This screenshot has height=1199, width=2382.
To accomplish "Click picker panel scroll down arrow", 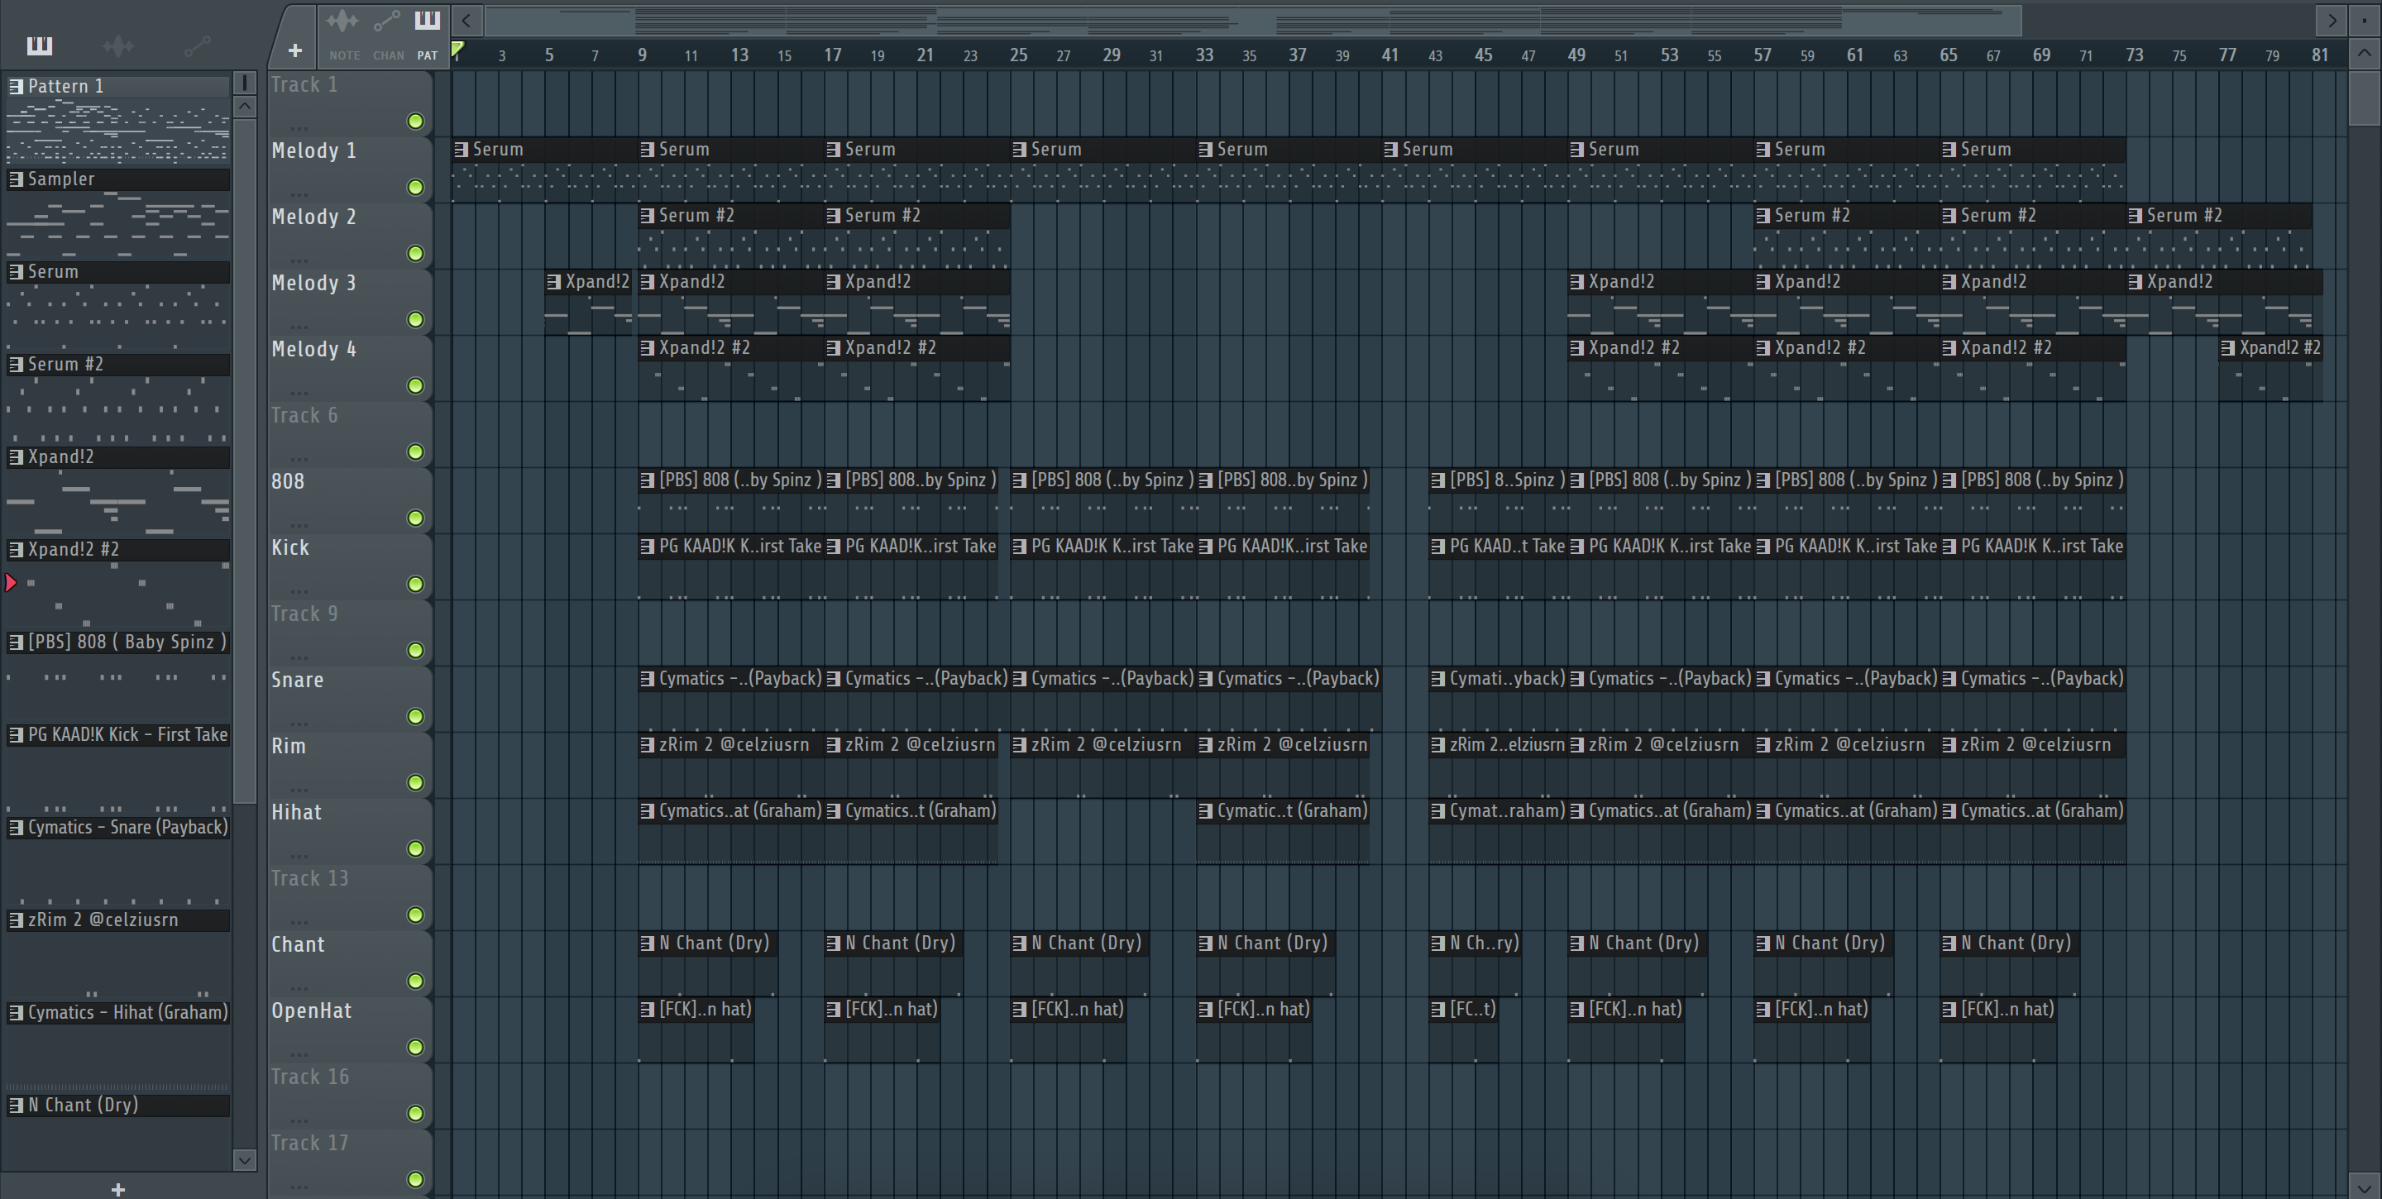I will coord(244,1159).
